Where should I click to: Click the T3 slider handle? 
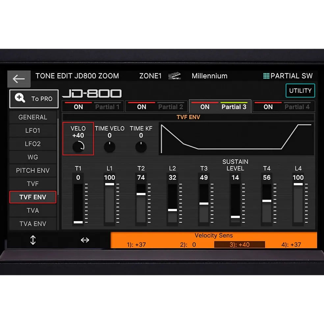[204, 204]
